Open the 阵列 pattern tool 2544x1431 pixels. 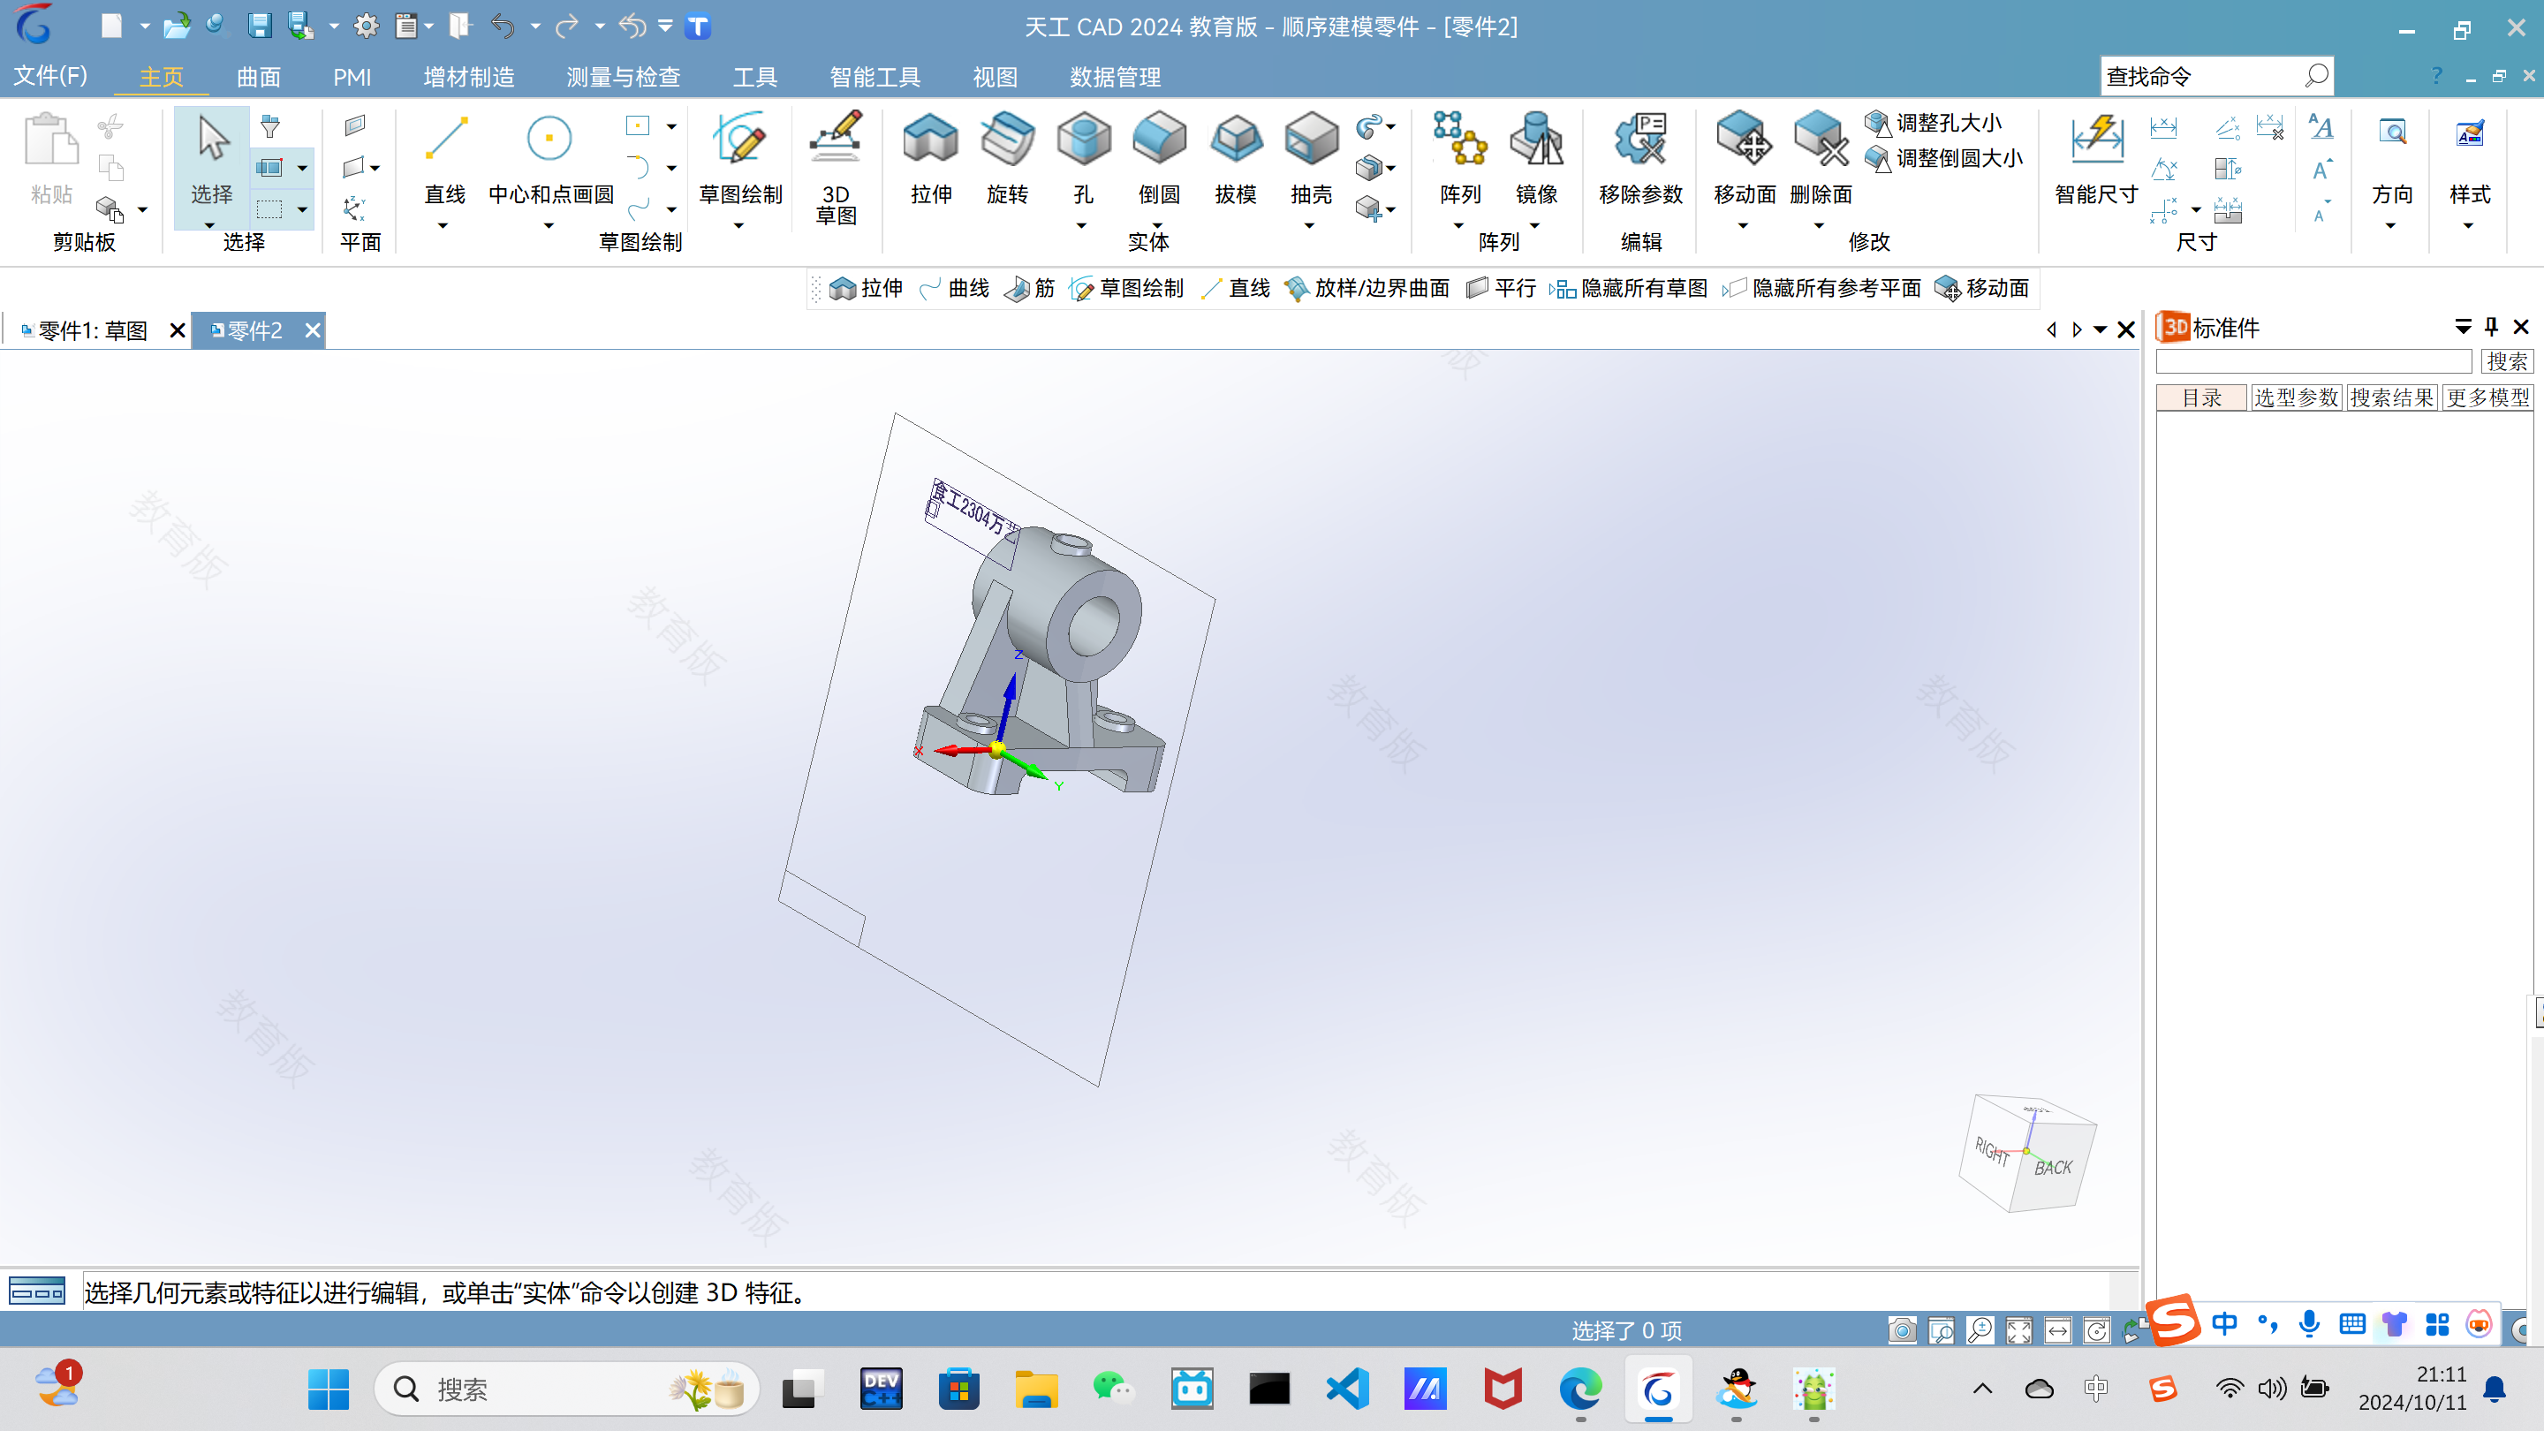[1459, 158]
